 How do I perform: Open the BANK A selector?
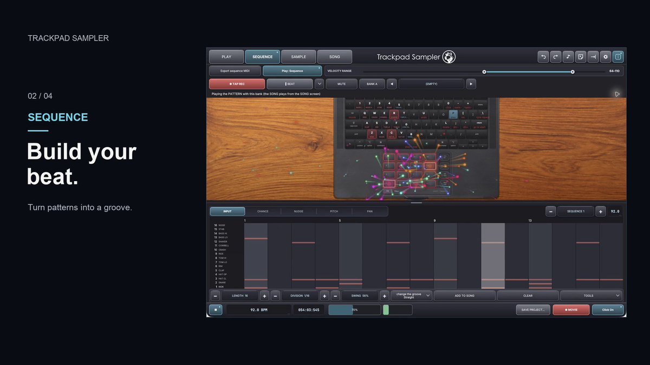[x=372, y=84]
